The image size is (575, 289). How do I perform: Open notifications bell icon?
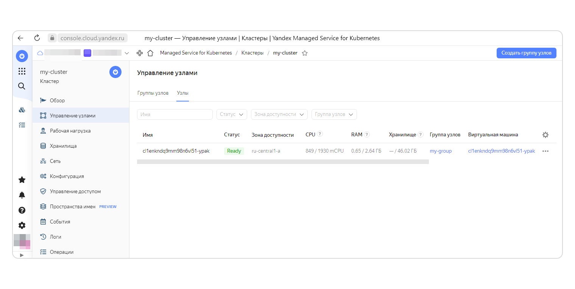pos(22,195)
